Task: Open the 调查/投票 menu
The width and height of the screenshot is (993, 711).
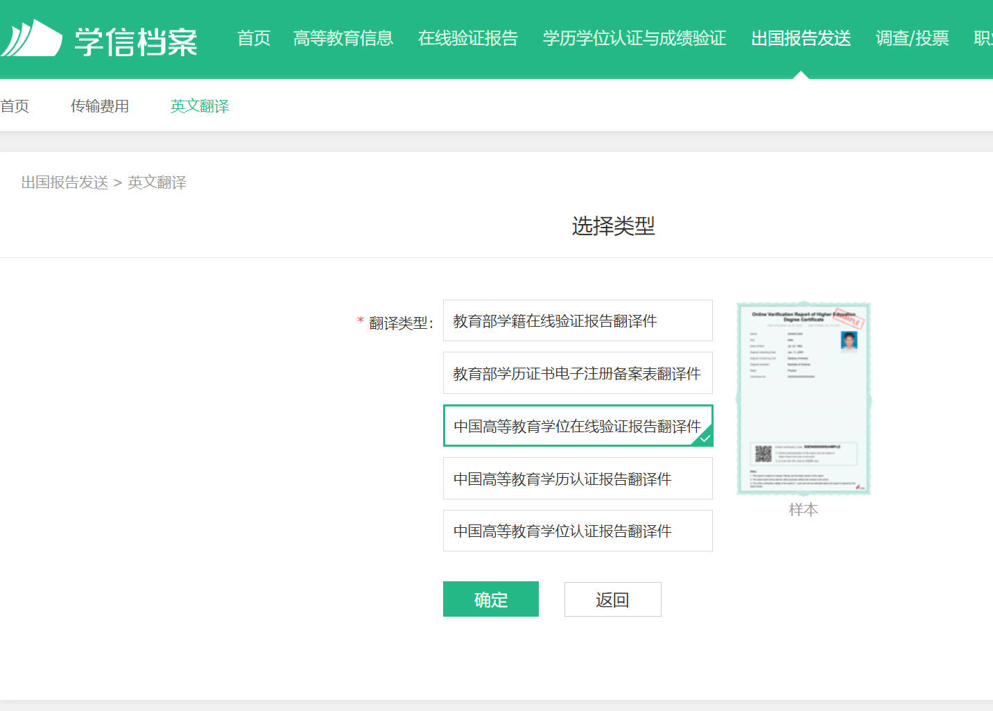Action: (912, 40)
